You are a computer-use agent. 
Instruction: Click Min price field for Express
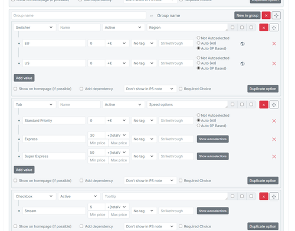(x=98, y=143)
